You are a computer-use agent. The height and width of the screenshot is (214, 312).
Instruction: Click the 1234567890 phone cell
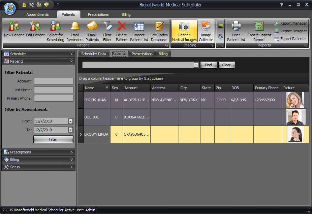coord(268,100)
